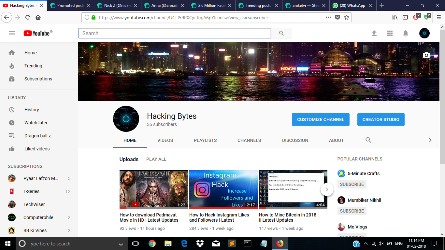The width and height of the screenshot is (445, 250).
Task: Subscribe to Mumbiker Nikhil
Action: (x=352, y=211)
